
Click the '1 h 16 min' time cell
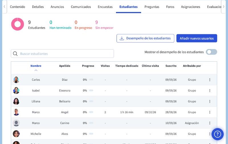pos(127,112)
